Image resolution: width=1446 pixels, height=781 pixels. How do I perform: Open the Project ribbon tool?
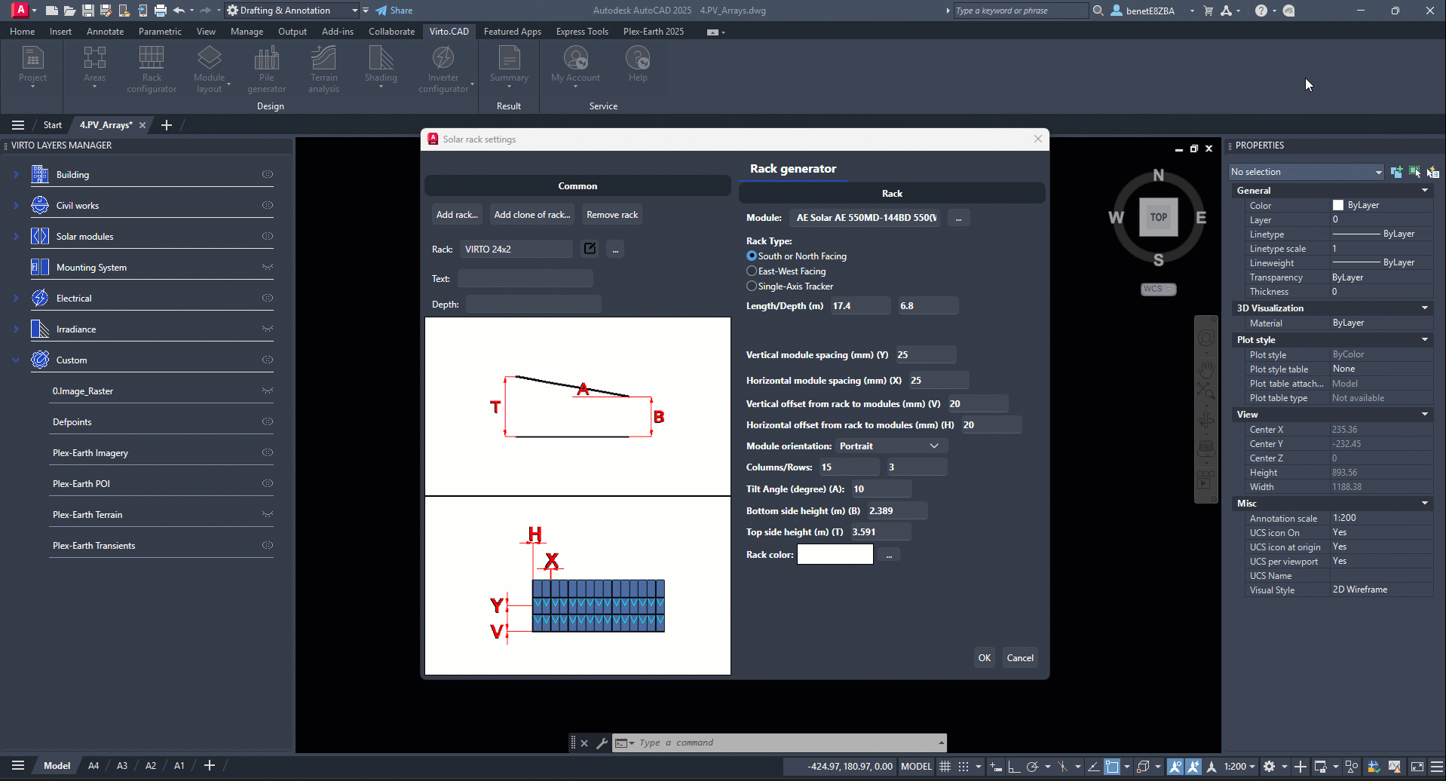[x=32, y=66]
